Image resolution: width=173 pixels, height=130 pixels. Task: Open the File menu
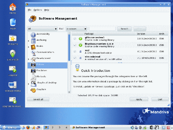pyautogui.click(x=29, y=10)
